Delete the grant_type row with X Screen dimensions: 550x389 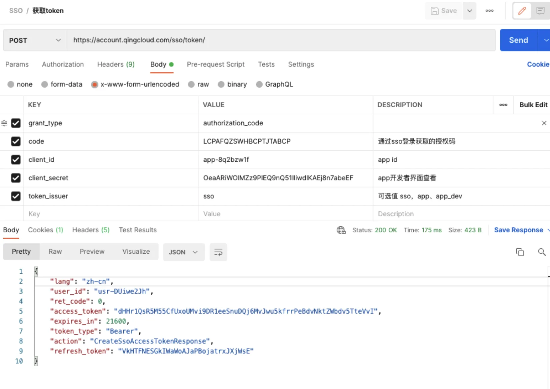click(544, 123)
